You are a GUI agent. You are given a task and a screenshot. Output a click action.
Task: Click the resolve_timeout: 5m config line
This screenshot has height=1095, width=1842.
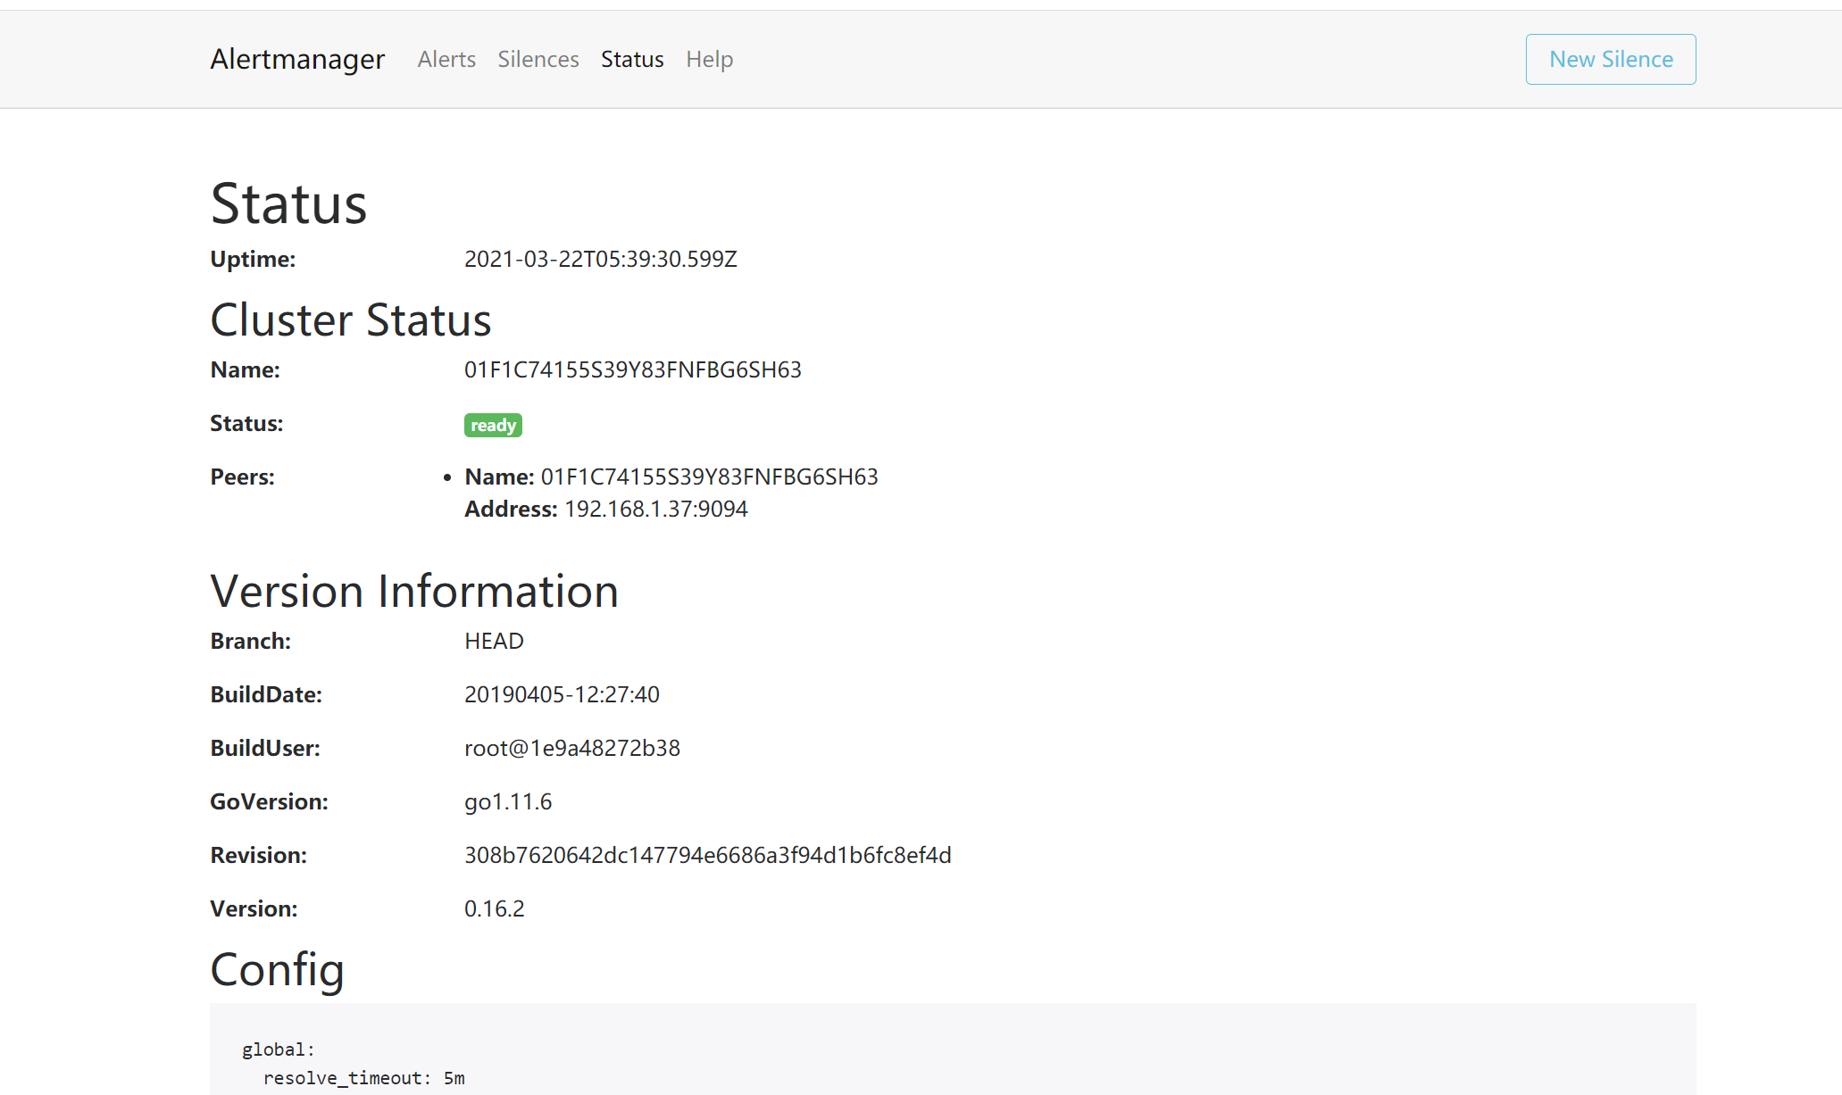tap(364, 1078)
